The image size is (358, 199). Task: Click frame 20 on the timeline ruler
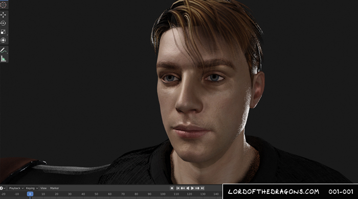tap(56, 194)
